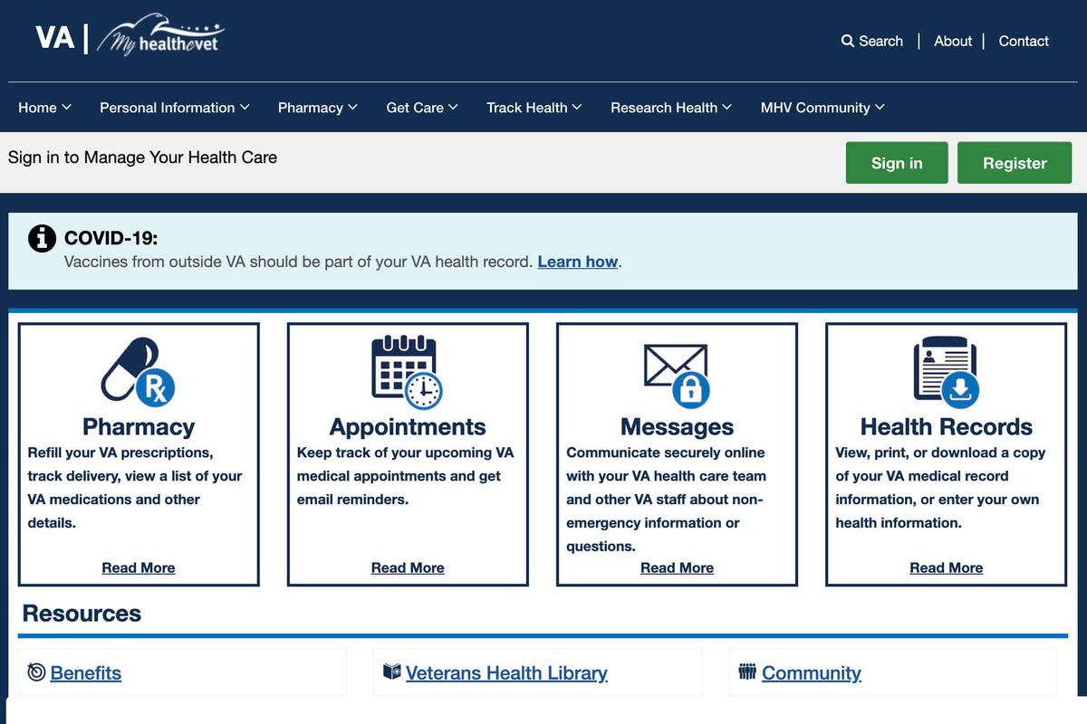Open the Research Health navigation menu
Screen dimensions: 1087x724
point(670,108)
